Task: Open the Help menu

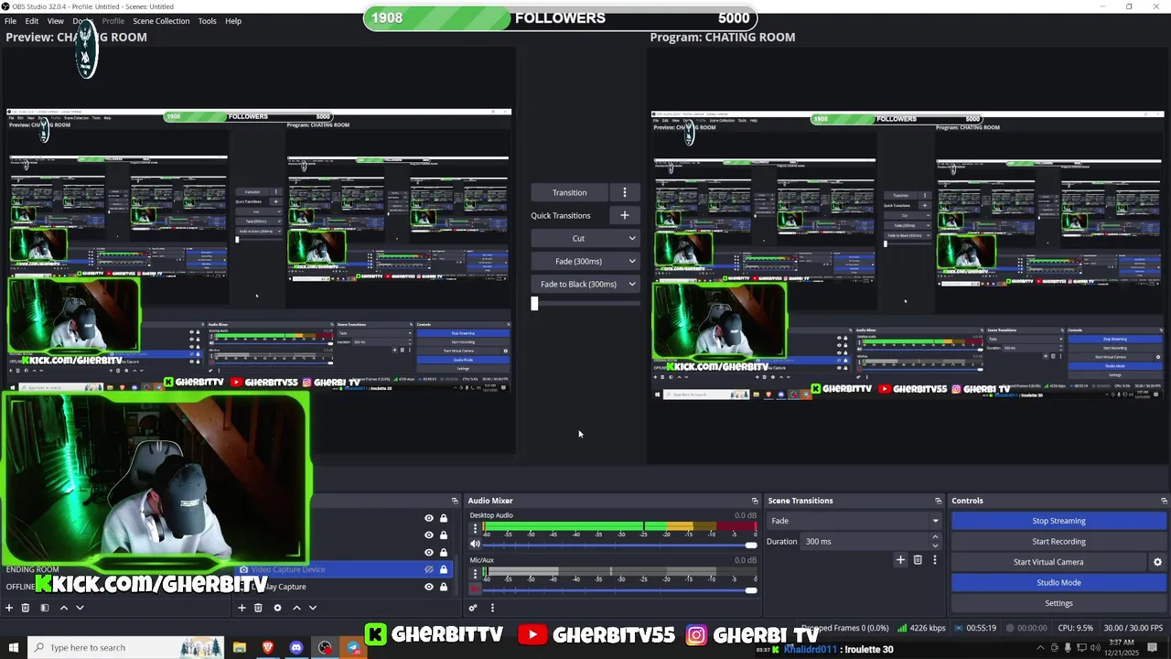Action: pos(233,21)
